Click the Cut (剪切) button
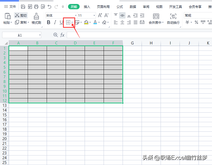This screenshot has height=165, width=212. 21,15
